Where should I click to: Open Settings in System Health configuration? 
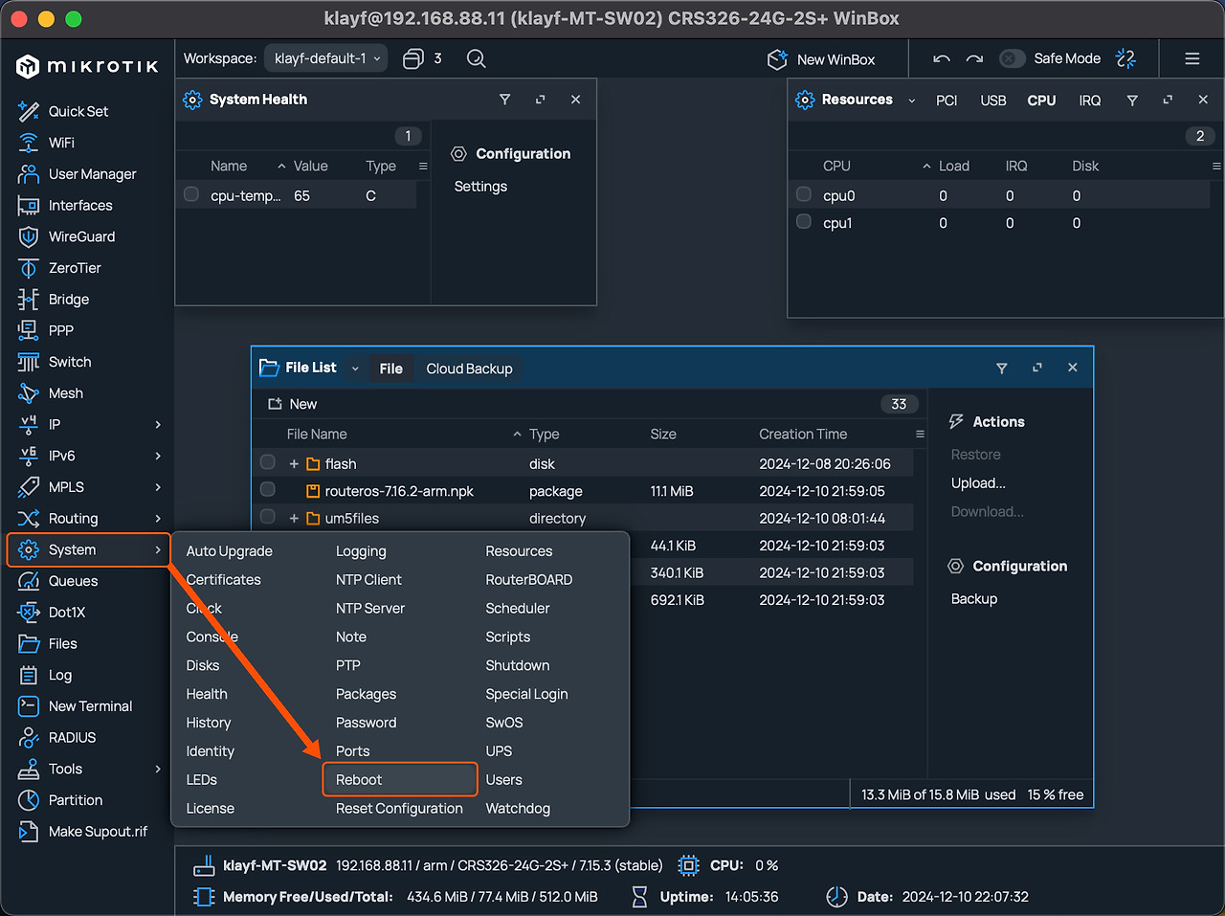(480, 187)
